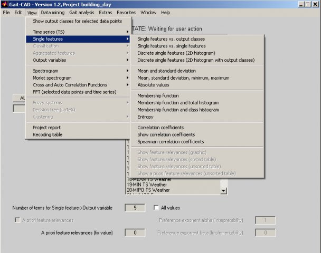Minimize the Gait-CAD window
The height and width of the screenshot is (253, 321).
tap(301, 4)
